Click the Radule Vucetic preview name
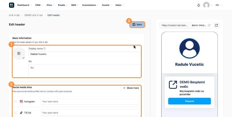The height and width of the screenshot is (117, 232). 189,64
